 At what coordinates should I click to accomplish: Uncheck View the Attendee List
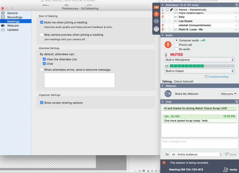pyautogui.click(x=44, y=59)
